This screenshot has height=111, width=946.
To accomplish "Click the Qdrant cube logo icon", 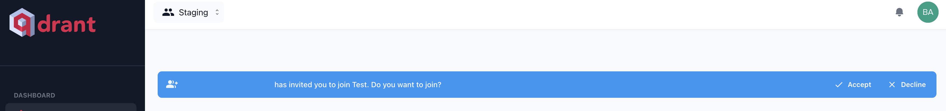I will click(22, 22).
